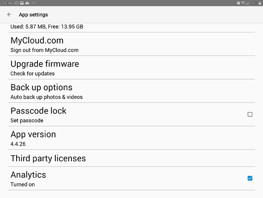Open Third party licenses
This screenshot has width=263, height=198.
tap(48, 158)
